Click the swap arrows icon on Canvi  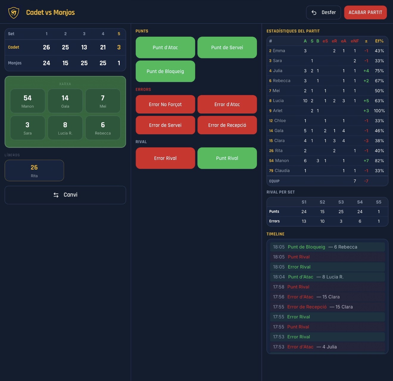[56, 195]
